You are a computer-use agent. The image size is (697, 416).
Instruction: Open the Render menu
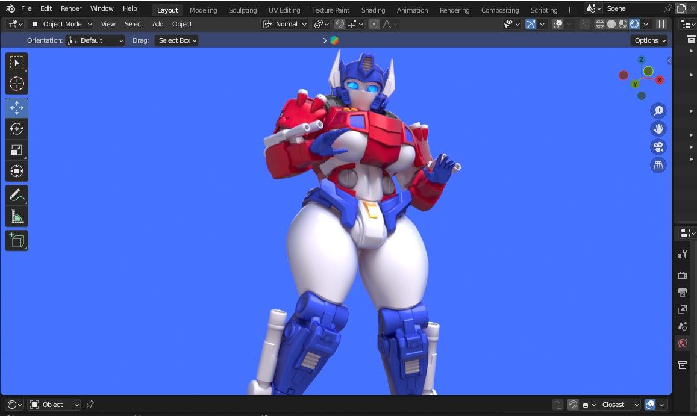(71, 8)
